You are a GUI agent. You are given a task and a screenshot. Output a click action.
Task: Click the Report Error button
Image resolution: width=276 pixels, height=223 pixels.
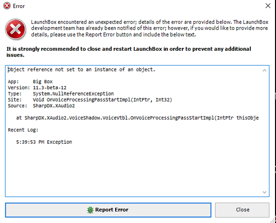click(x=108, y=210)
